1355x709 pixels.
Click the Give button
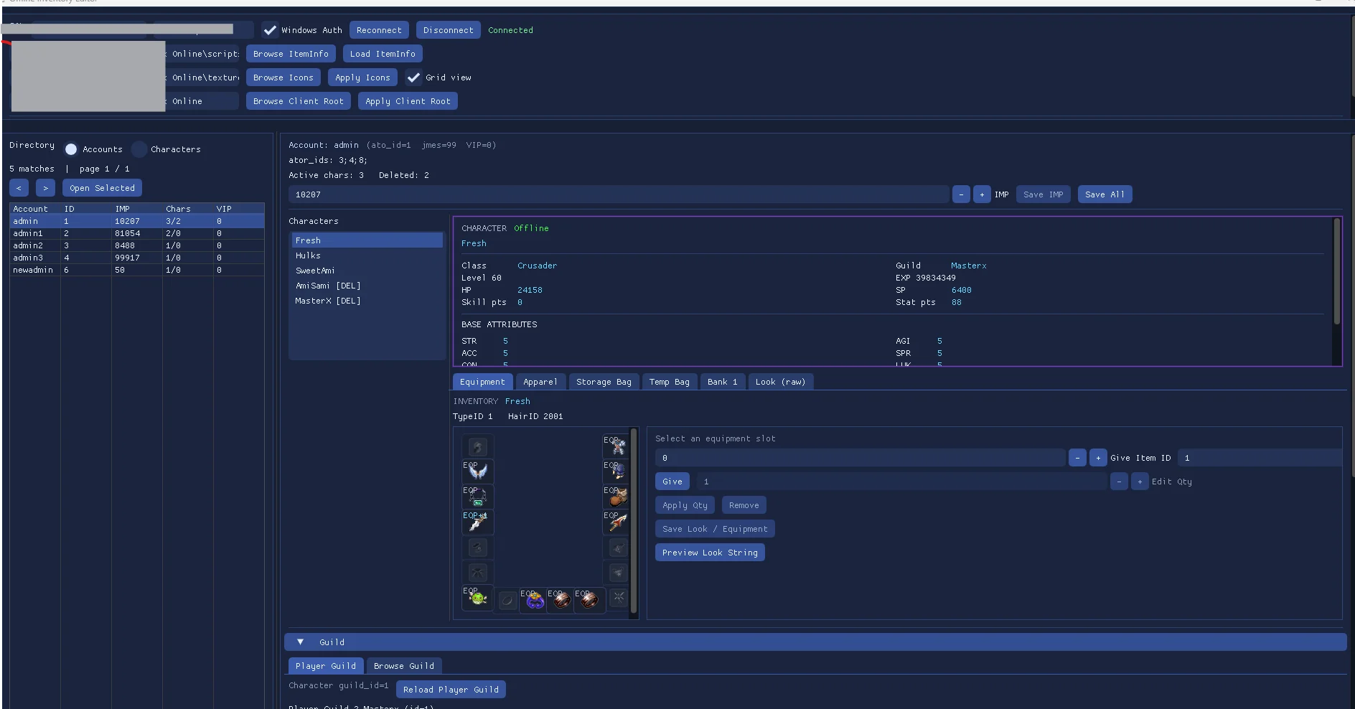click(672, 482)
